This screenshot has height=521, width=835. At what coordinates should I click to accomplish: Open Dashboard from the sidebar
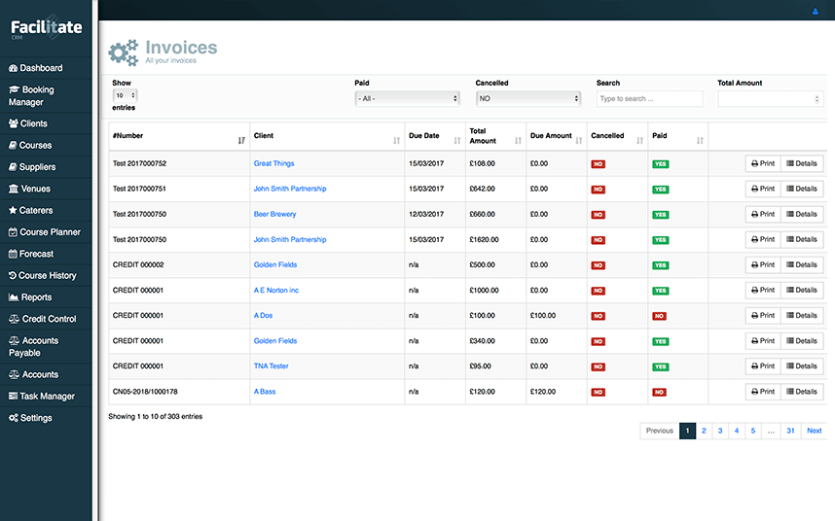pos(41,68)
